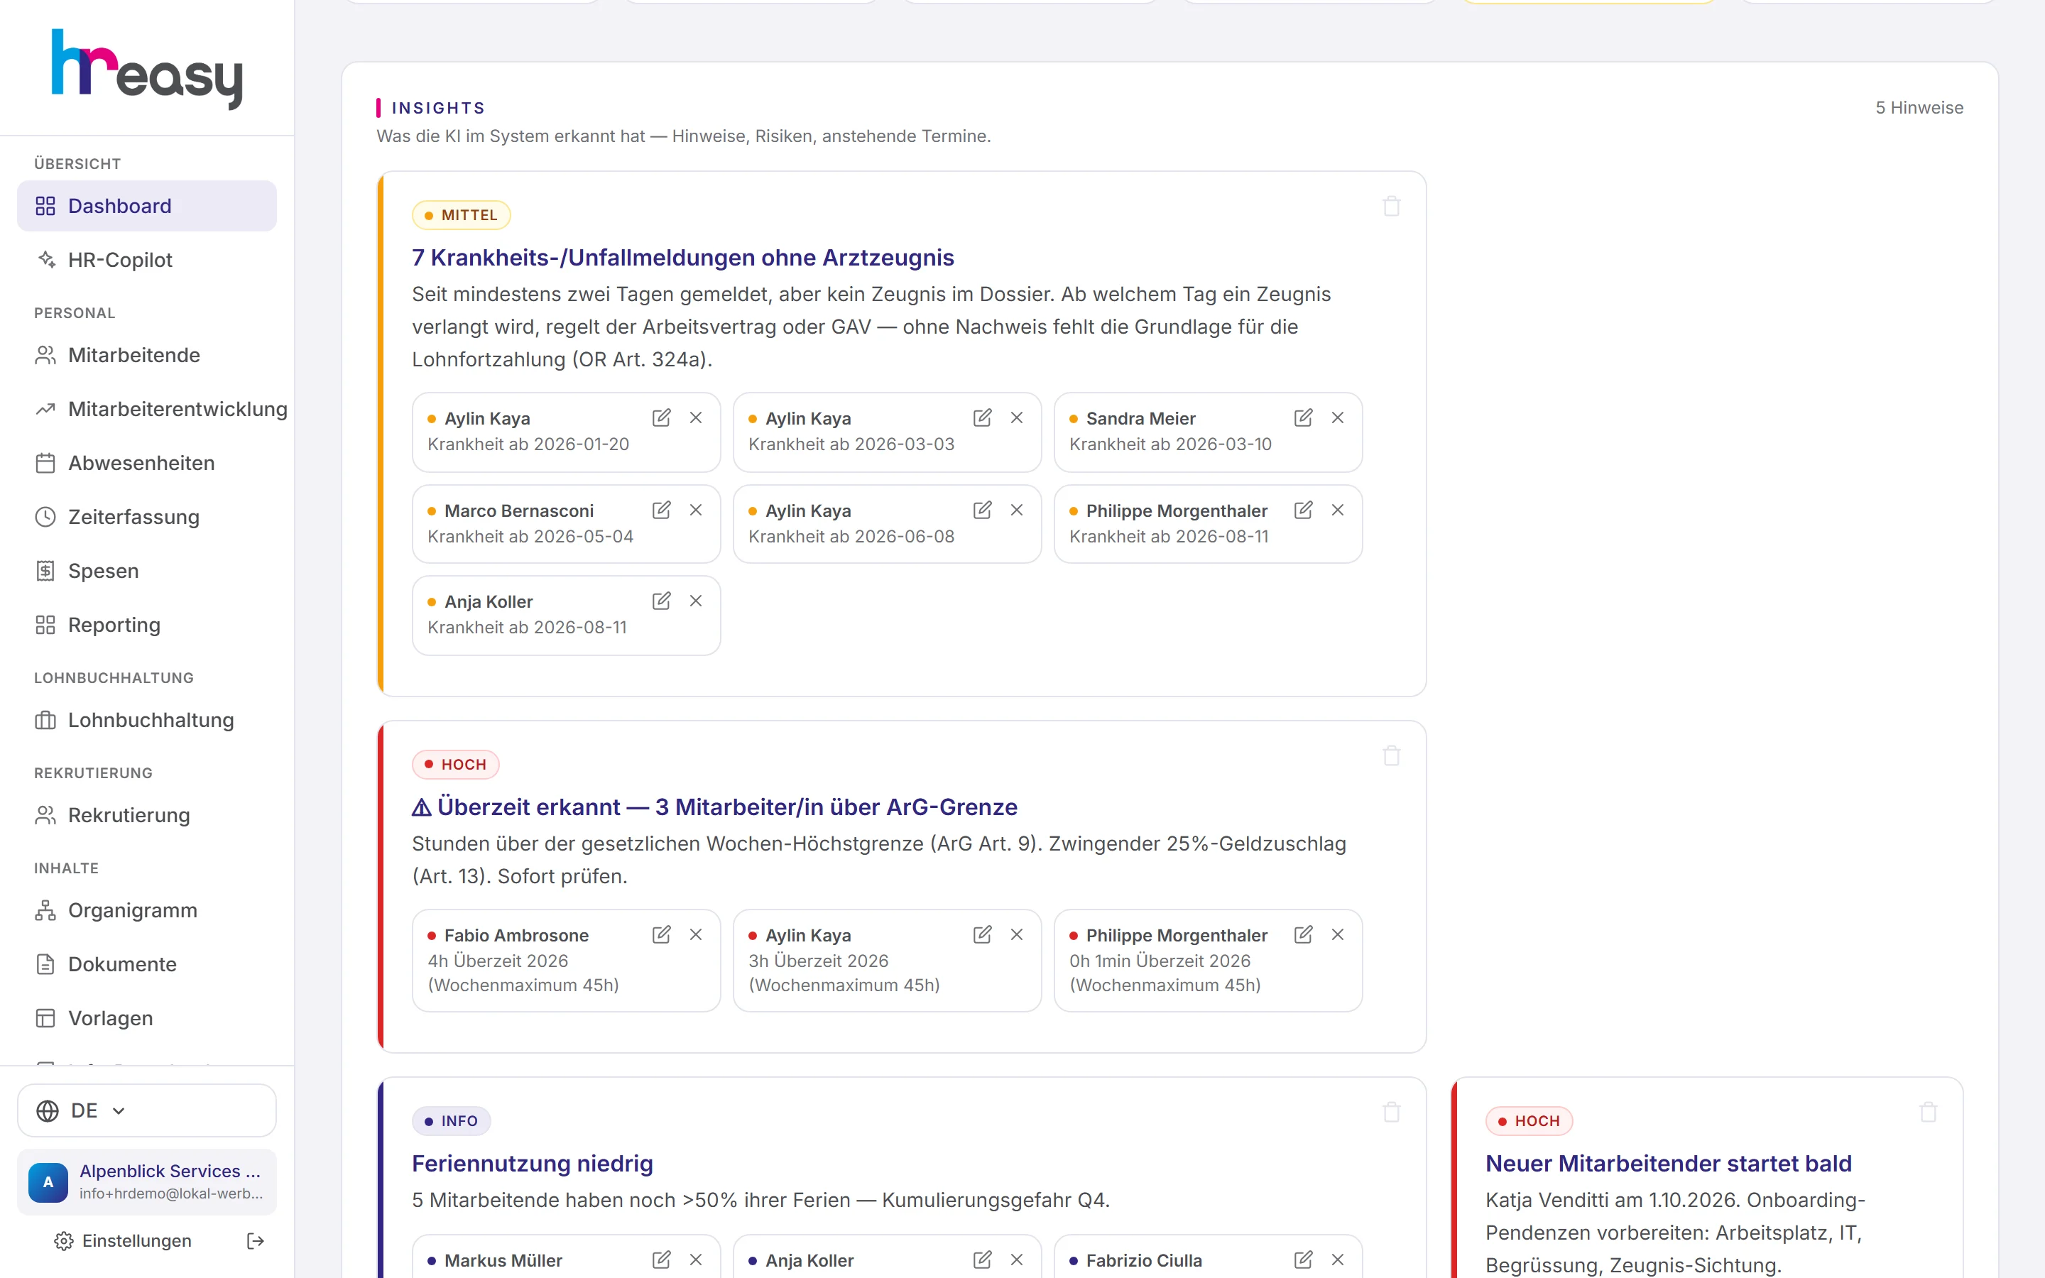Image resolution: width=2045 pixels, height=1278 pixels.
Task: Edit Aylin Kaya's 2026-06-08 sickness entry
Action: tap(982, 510)
